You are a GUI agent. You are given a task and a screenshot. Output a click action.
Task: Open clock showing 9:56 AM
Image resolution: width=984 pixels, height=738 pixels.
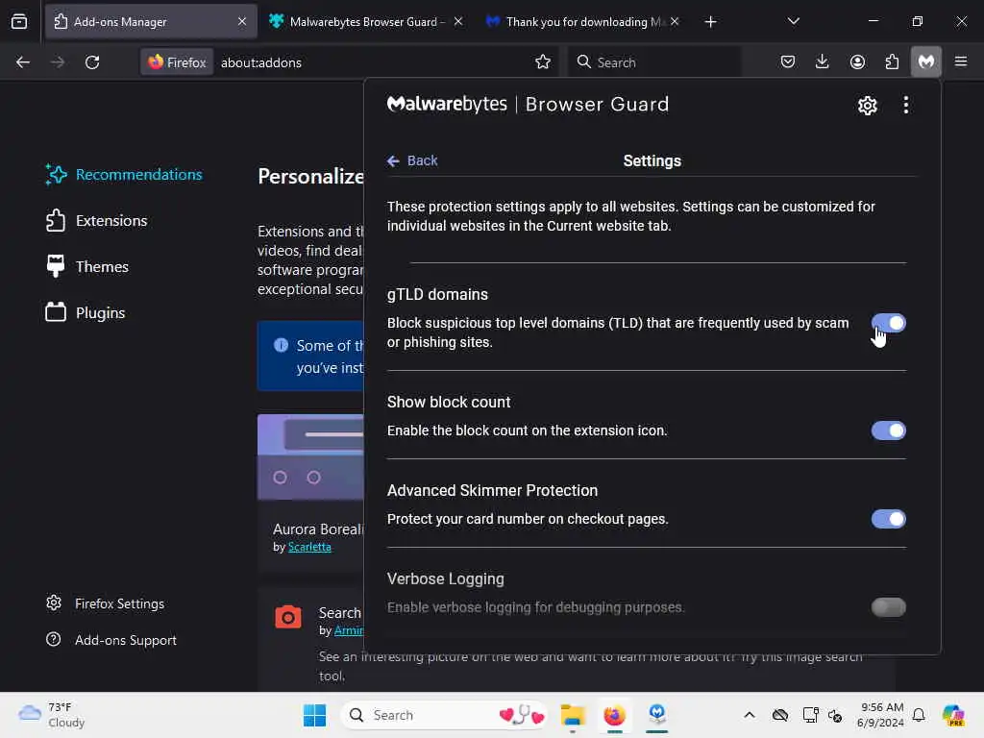880,715
